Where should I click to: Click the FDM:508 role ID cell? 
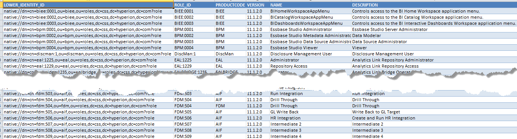[x=194, y=131]
